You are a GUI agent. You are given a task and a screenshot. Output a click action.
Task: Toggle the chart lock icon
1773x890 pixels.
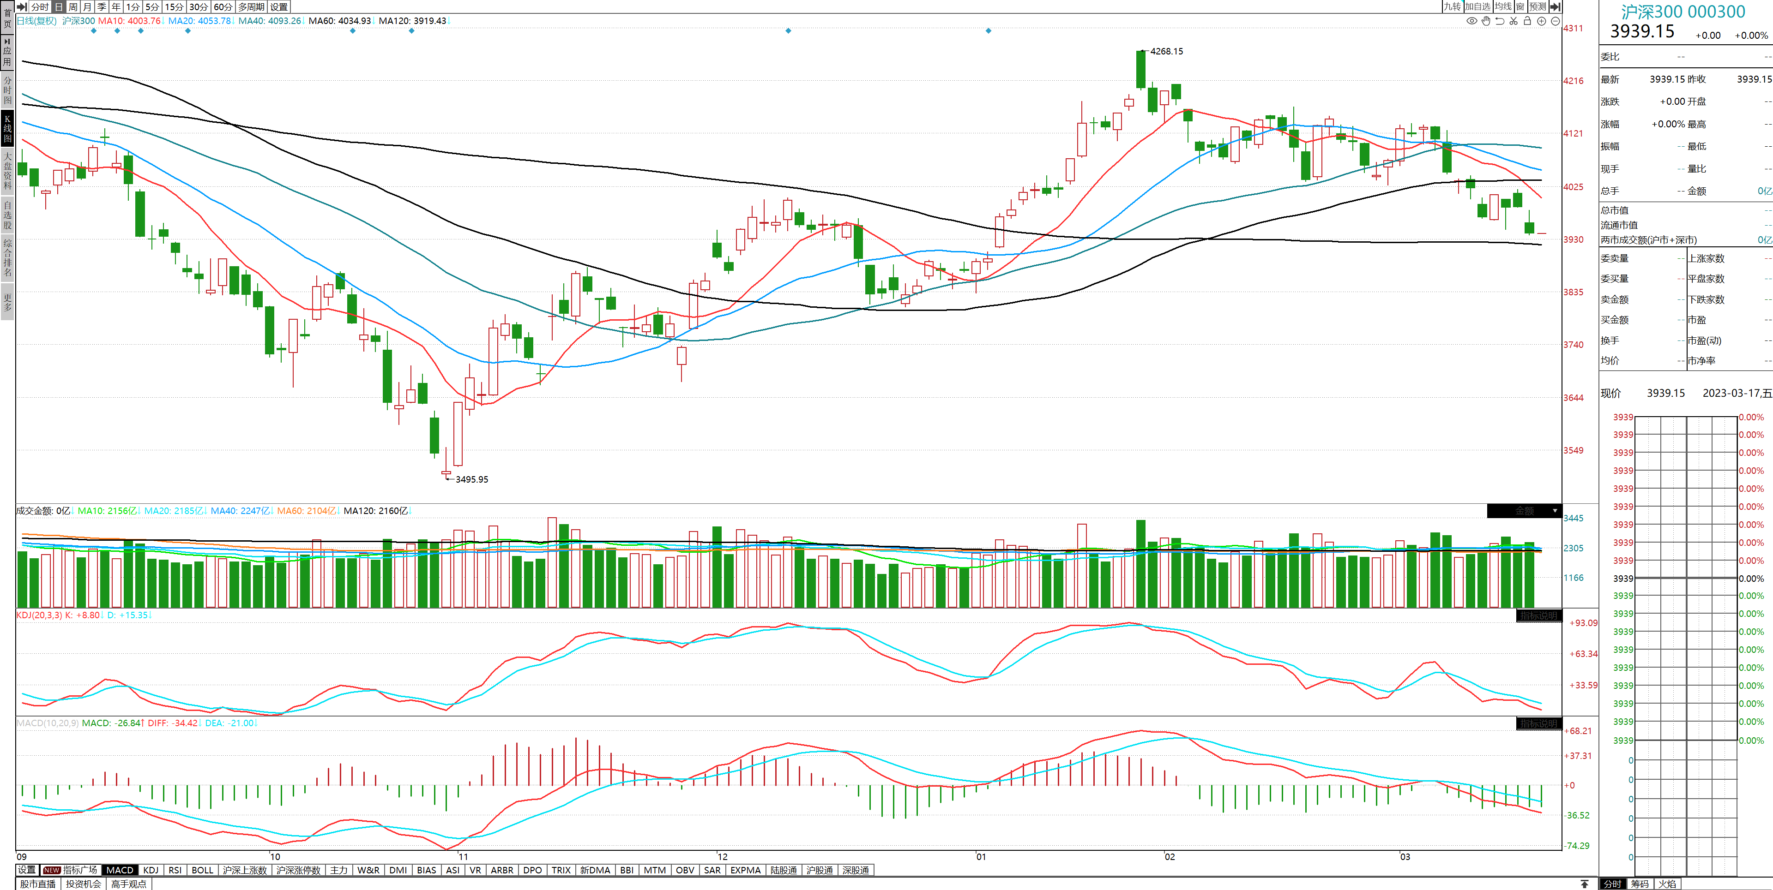pyautogui.click(x=1527, y=21)
